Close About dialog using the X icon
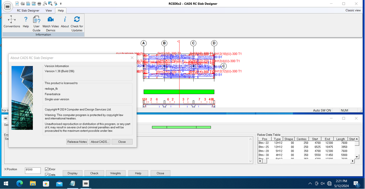The width and height of the screenshot is (365, 189). 132,58
